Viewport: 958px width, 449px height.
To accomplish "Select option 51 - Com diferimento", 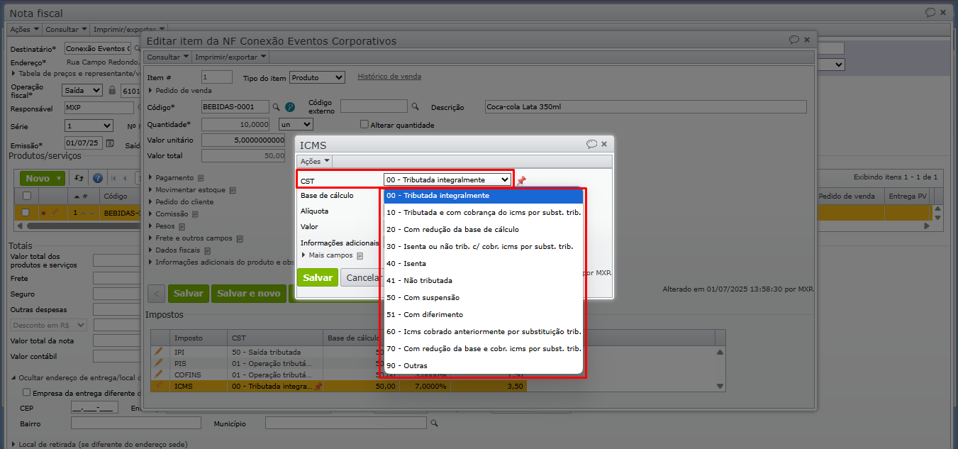I will [x=484, y=315].
